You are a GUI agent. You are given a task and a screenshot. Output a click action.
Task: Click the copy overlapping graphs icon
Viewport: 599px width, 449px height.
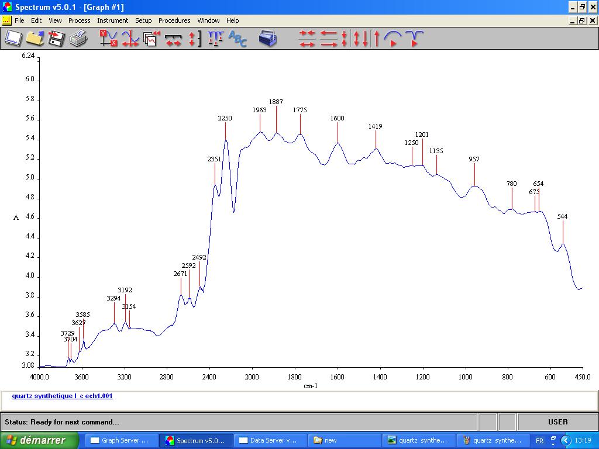pos(152,39)
